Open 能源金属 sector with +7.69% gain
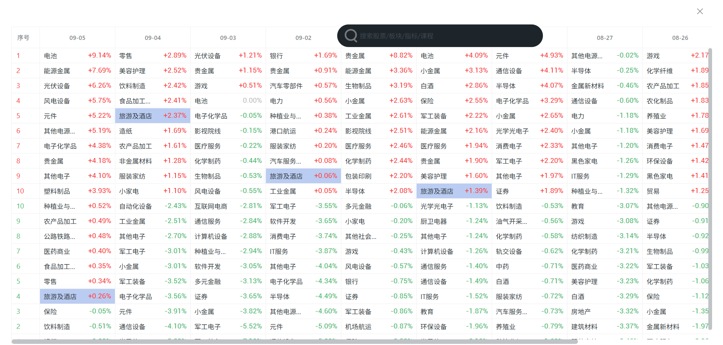Viewport: 723px width, 345px height. [x=57, y=71]
